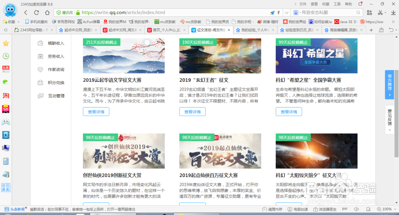Open the computer monitor sidebar icon

(x=6, y=148)
